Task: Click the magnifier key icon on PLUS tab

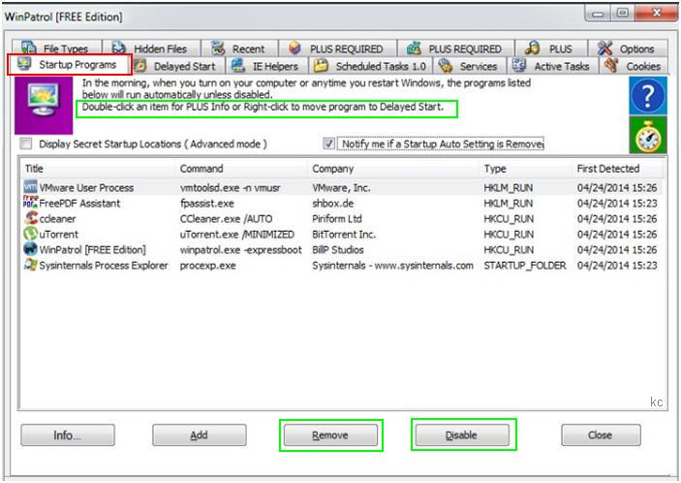Action: [532, 48]
